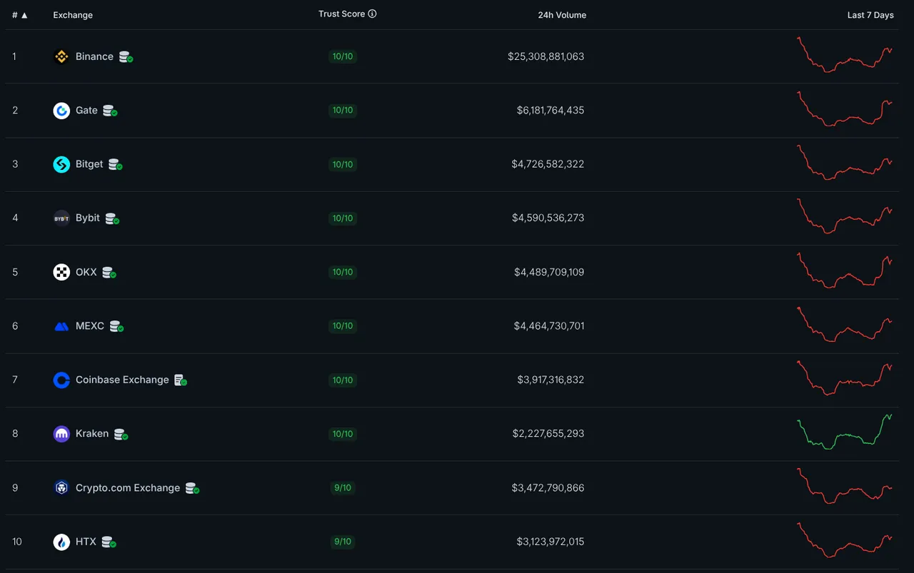
Task: Click the $25,308,881,063 volume value
Action: click(546, 56)
